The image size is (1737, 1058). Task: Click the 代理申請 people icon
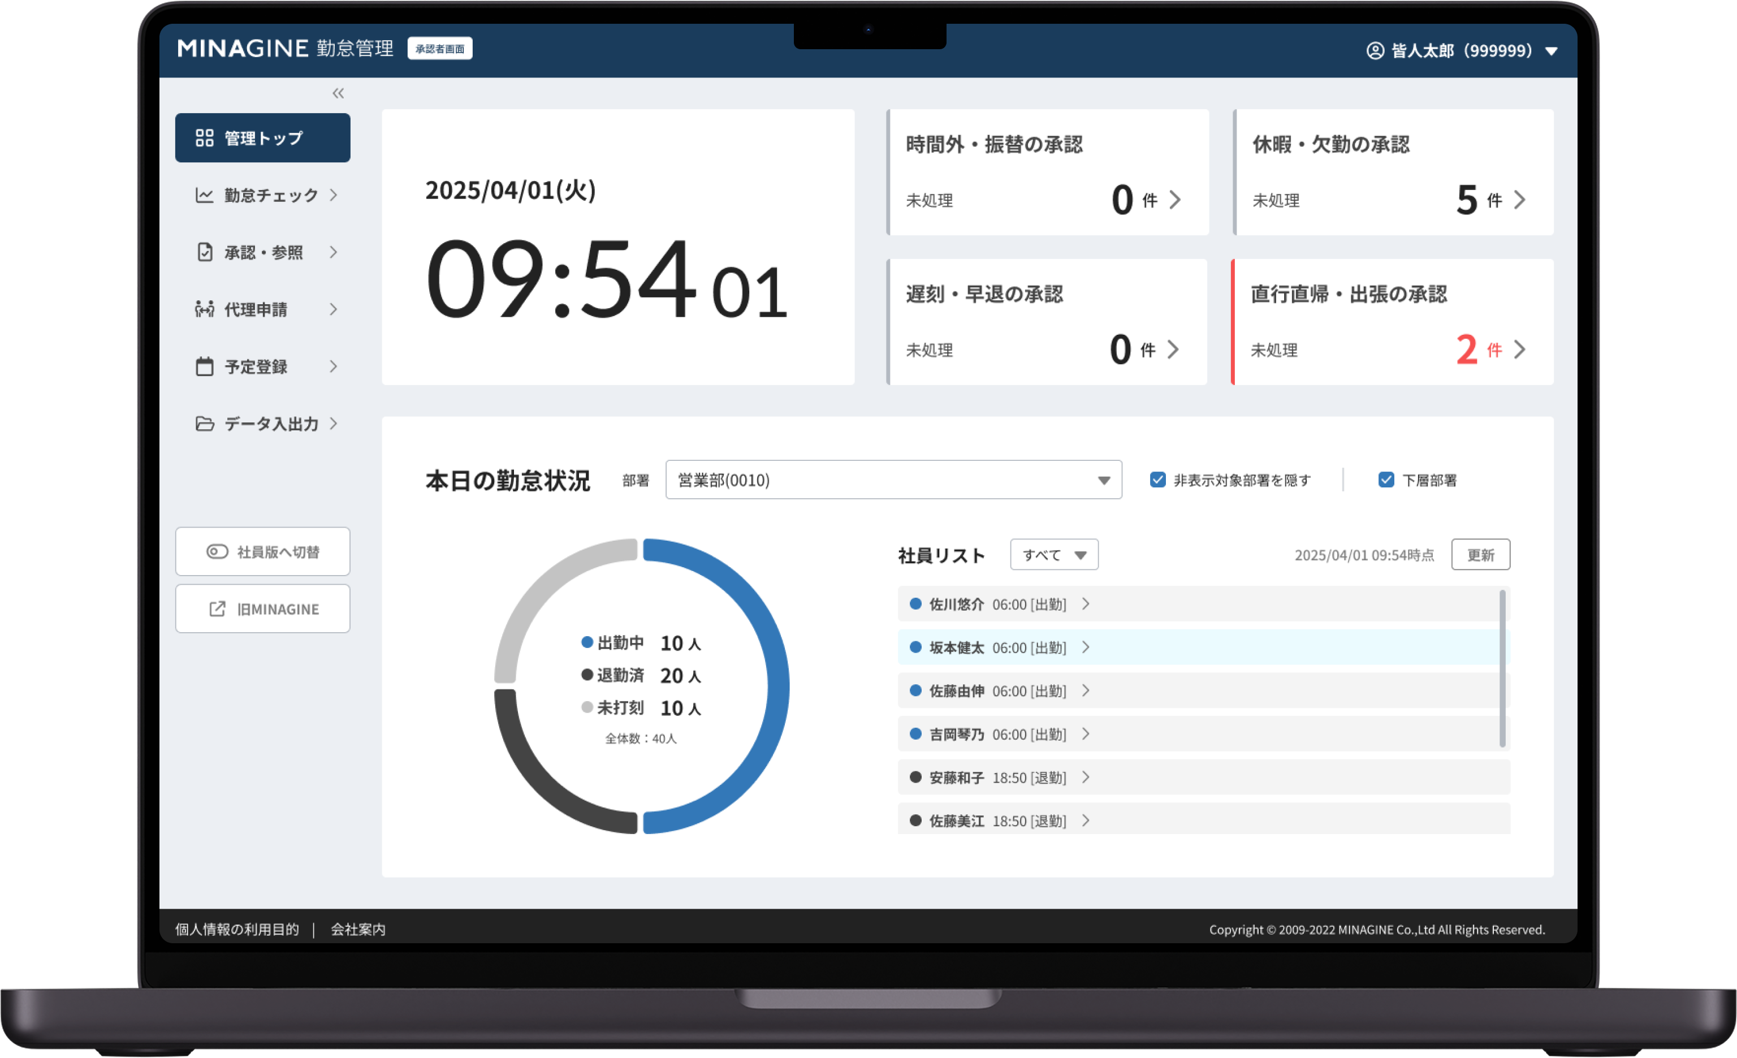pyautogui.click(x=205, y=309)
